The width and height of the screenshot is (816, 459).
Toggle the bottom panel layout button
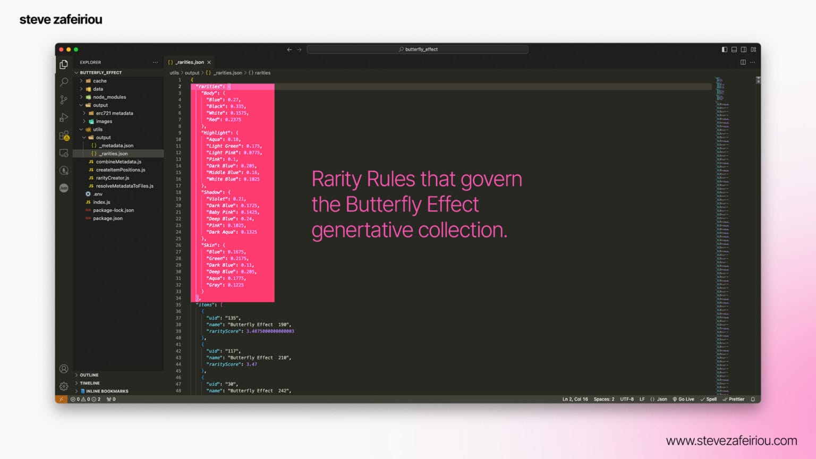pos(734,49)
